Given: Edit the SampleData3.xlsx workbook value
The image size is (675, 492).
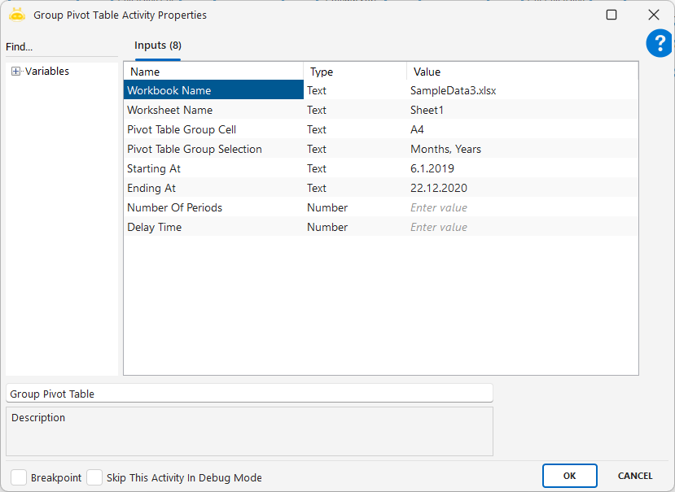Looking at the screenshot, I should click(521, 90).
